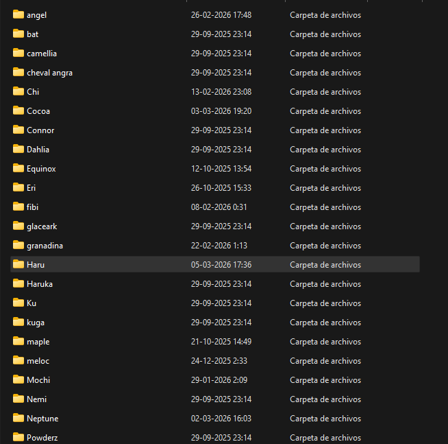Click the cheval angra folder icon
Image resolution: width=448 pixels, height=444 pixels.
pyautogui.click(x=18, y=72)
